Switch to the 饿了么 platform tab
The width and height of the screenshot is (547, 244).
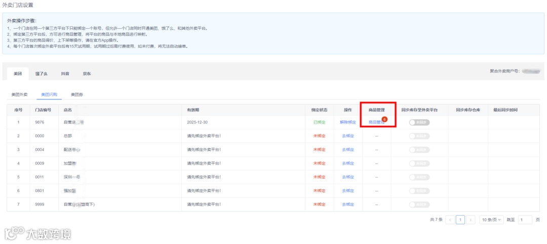pyautogui.click(x=41, y=74)
